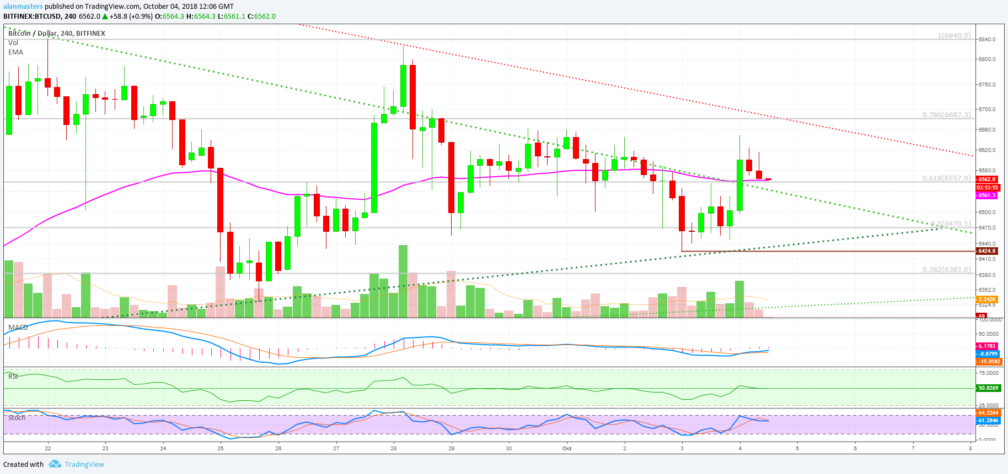Click the 6800.0 price axis label
The height and width of the screenshot is (474, 1008).
pos(987,59)
